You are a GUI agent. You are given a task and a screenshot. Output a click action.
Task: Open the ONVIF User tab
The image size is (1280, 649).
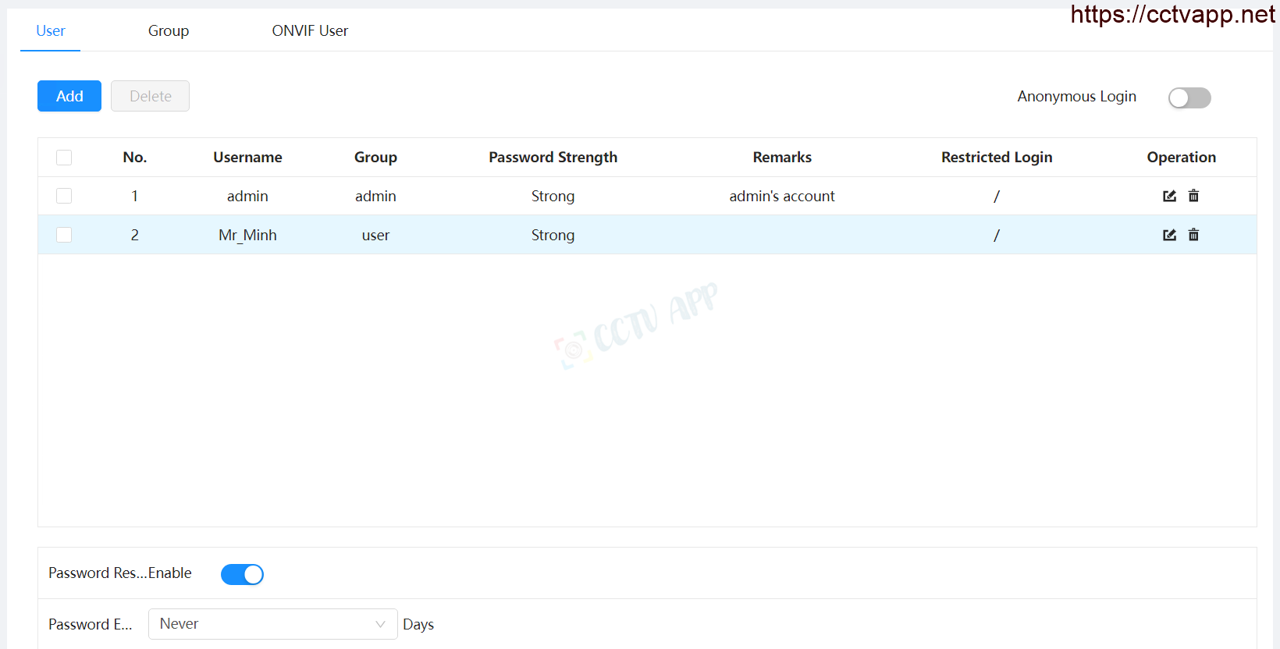[310, 31]
